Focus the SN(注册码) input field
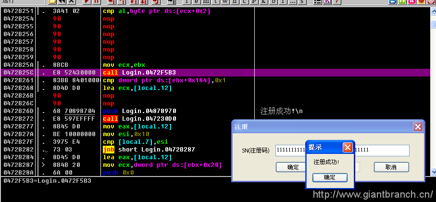 pyautogui.click(x=342, y=150)
